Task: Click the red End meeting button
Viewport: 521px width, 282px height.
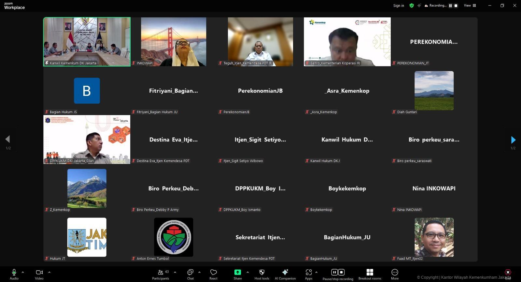Action: click(508, 273)
